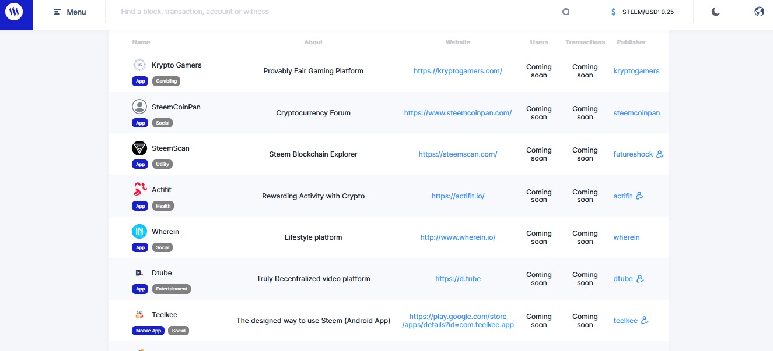Open teelkee publisher profile
Viewport: 773px width, 351px height.
[625, 321]
